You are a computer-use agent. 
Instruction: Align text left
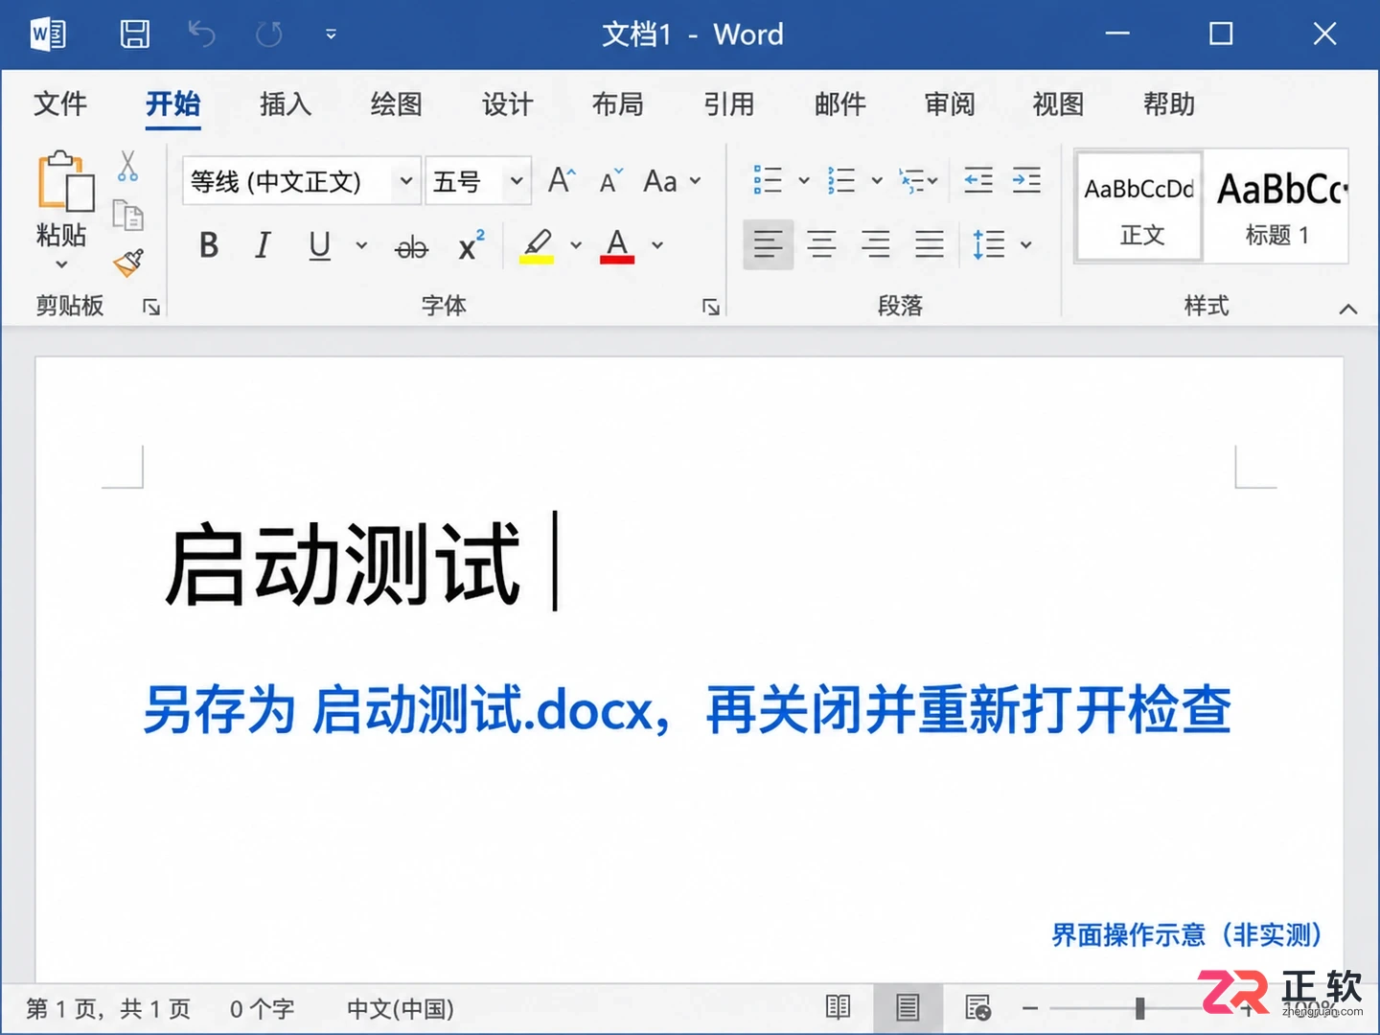click(768, 244)
